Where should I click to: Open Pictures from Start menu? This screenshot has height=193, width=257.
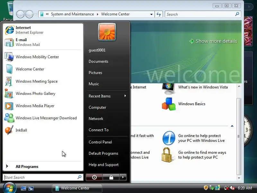click(x=95, y=73)
